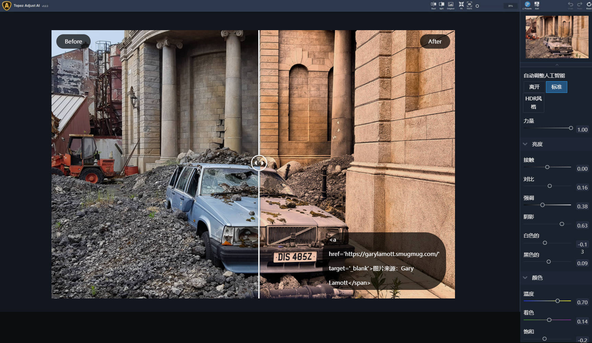This screenshot has height=343, width=592.
Task: Click the 饱和 saturation slider handle
Action: [545, 339]
